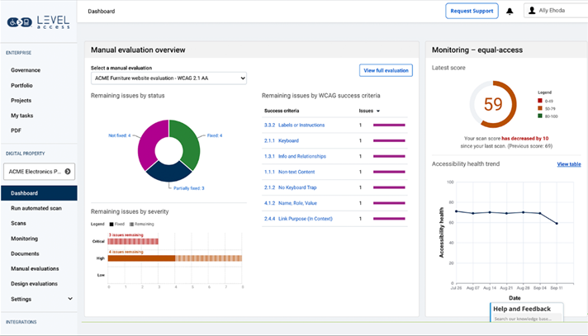
Task: Open PDF in sidebar
Action: (17, 130)
